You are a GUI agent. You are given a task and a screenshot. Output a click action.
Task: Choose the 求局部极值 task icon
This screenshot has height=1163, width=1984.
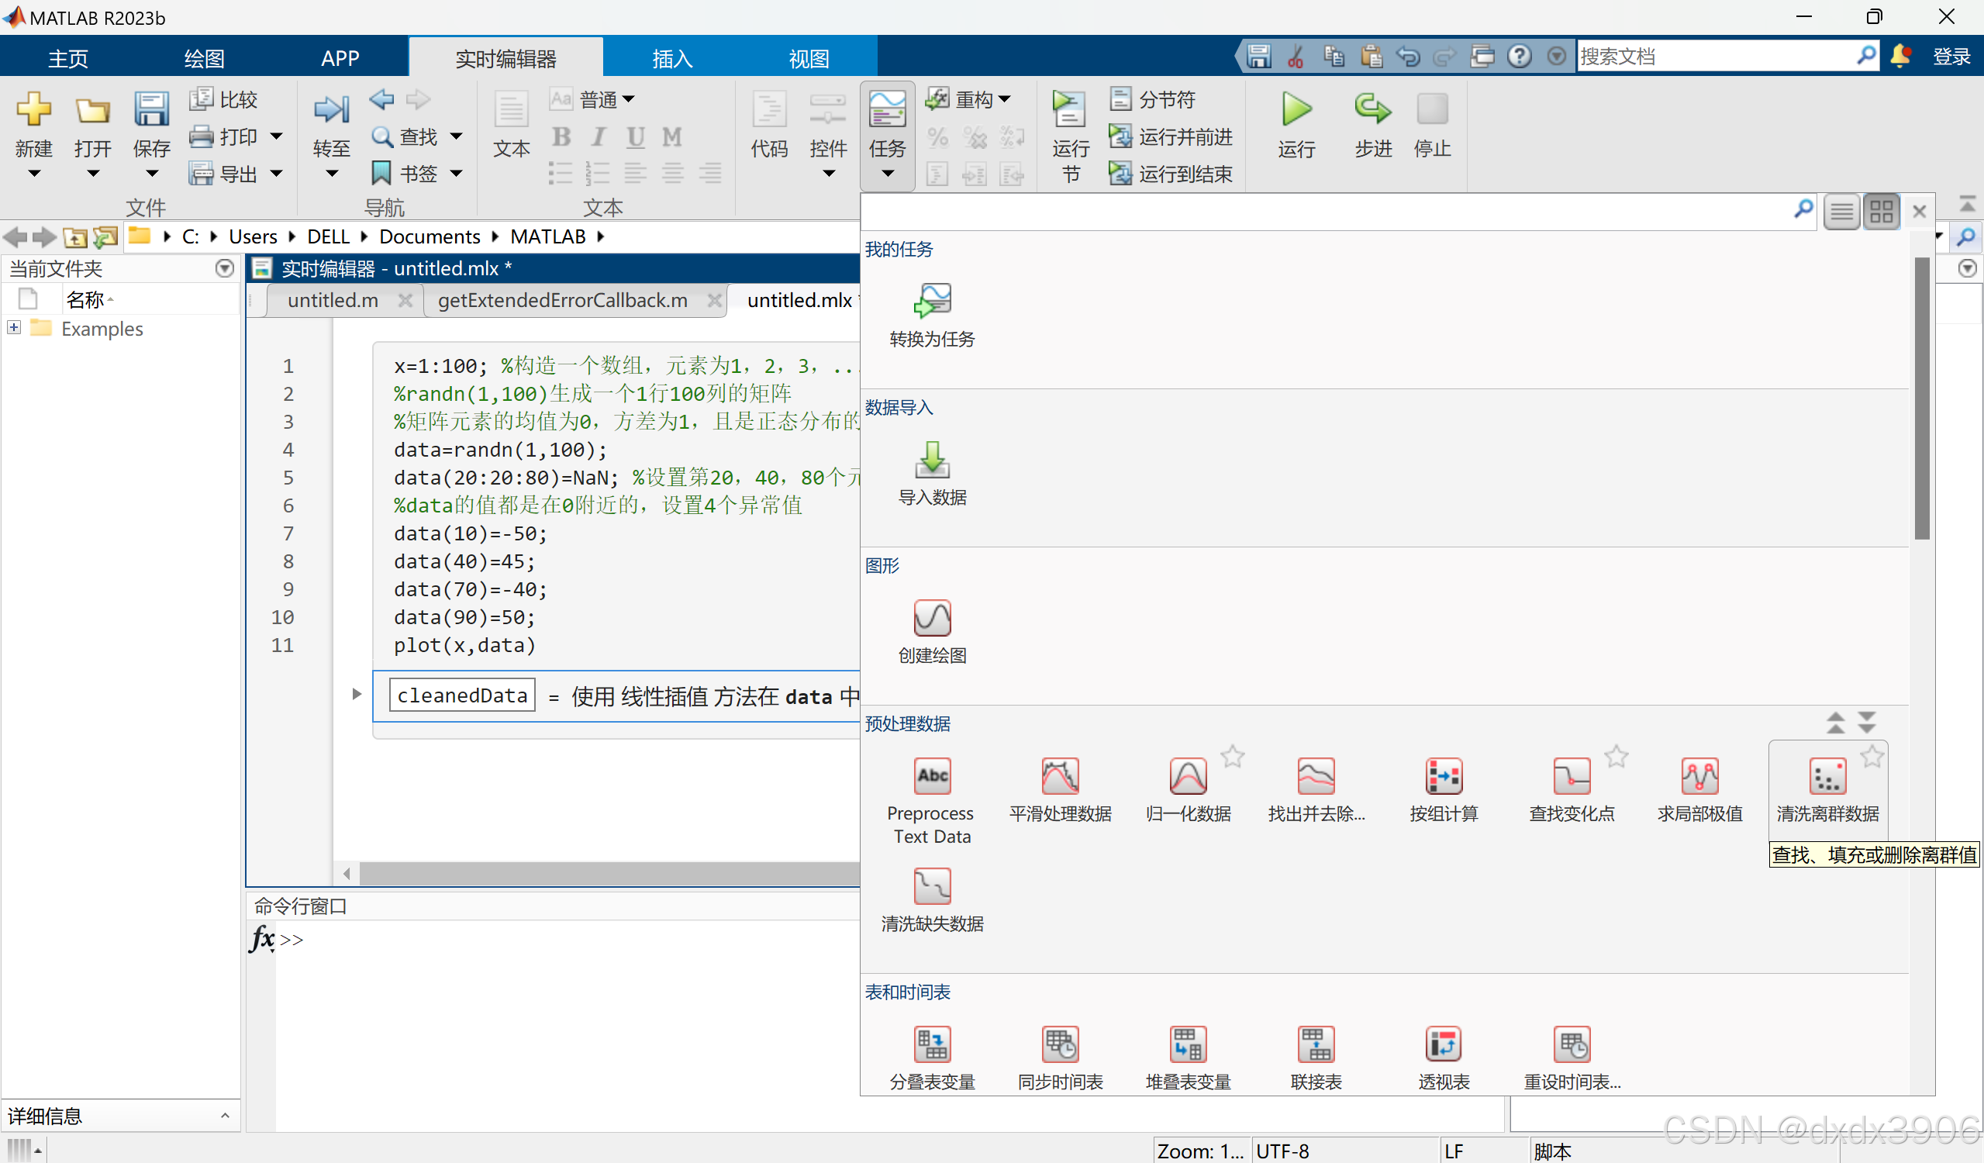1699,776
